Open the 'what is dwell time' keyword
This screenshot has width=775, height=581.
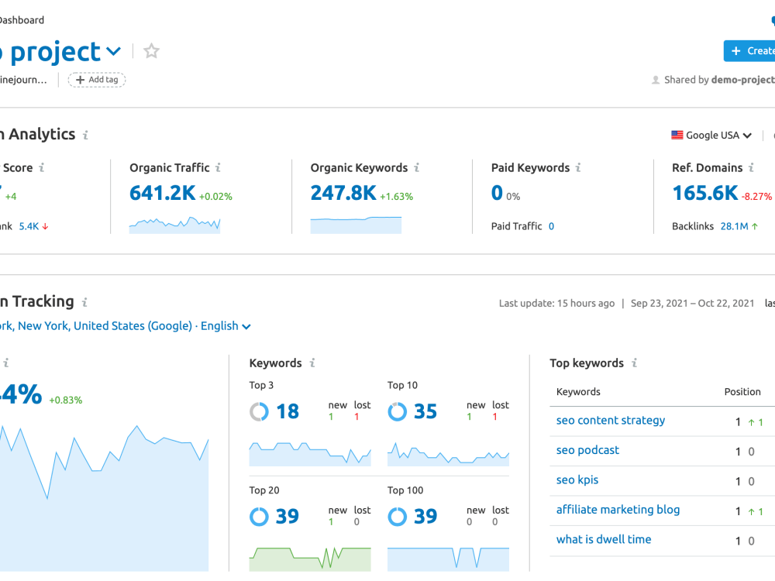604,539
